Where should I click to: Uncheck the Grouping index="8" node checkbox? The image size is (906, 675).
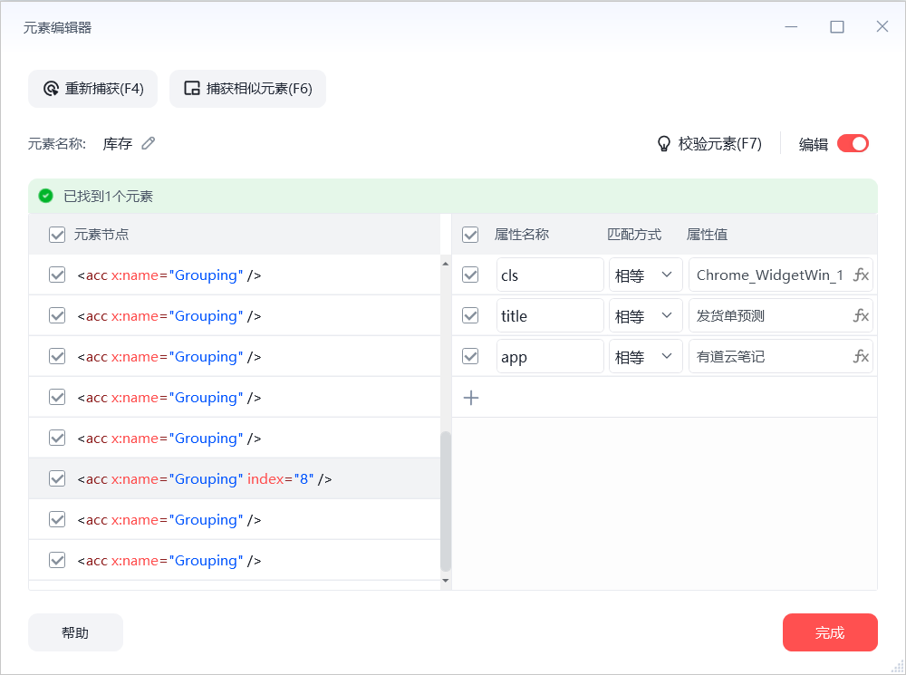pos(57,479)
